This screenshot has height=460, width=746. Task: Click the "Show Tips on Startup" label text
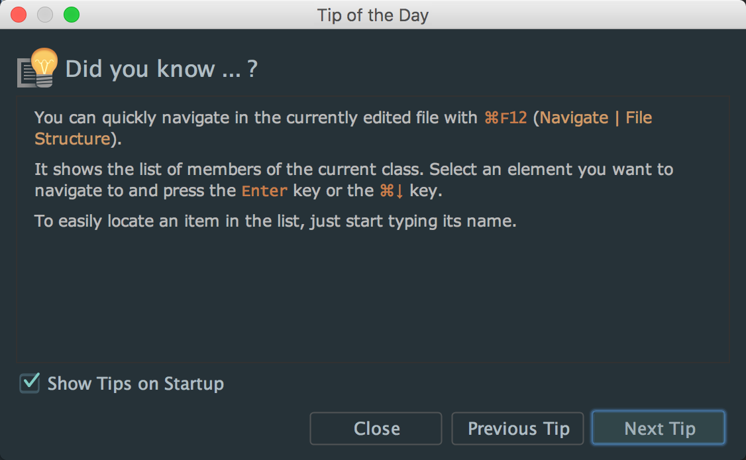(x=135, y=384)
